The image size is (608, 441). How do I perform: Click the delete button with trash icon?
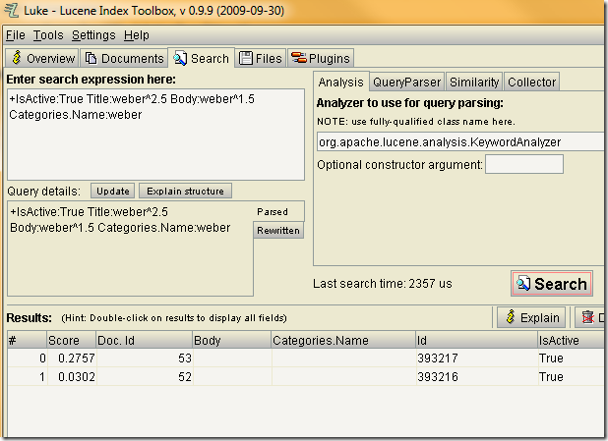point(589,317)
